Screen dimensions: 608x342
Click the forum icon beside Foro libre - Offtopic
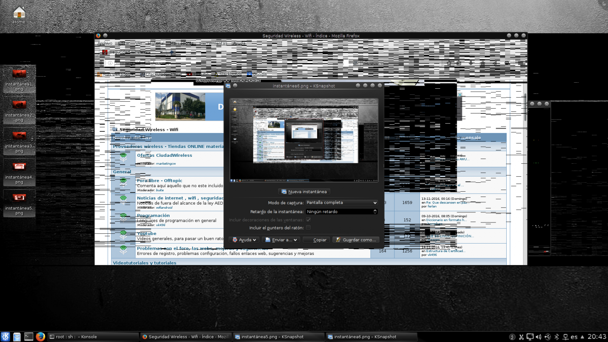[x=123, y=182]
